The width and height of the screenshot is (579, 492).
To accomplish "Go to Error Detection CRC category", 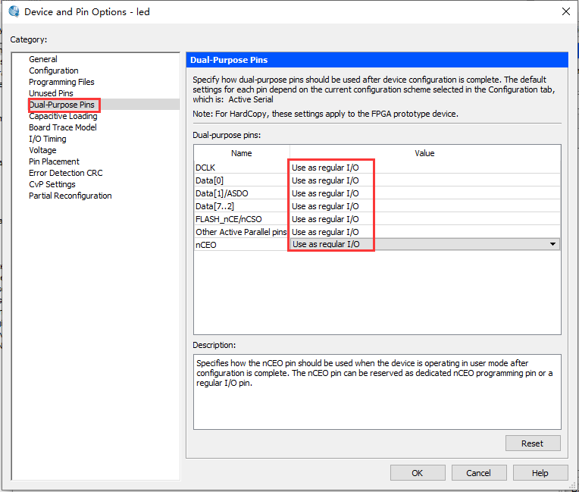I will coord(66,173).
